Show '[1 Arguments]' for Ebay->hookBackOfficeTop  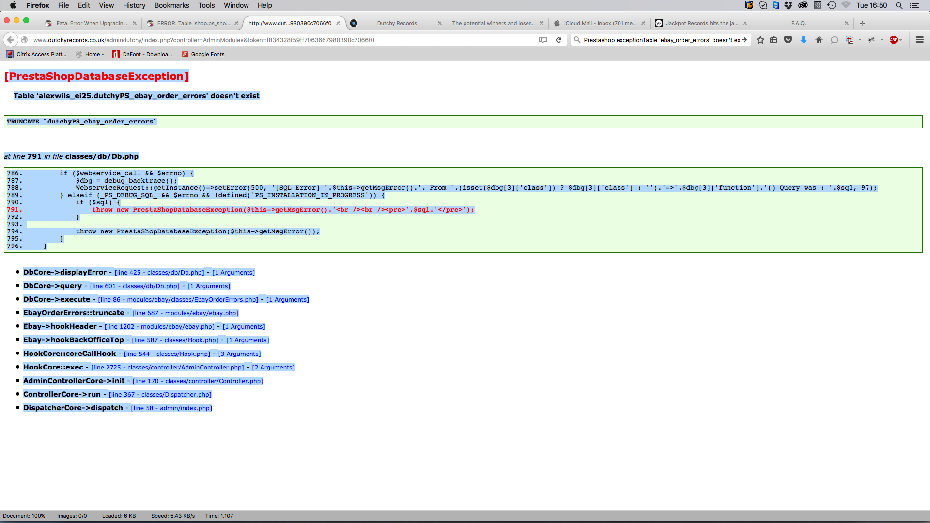point(248,340)
